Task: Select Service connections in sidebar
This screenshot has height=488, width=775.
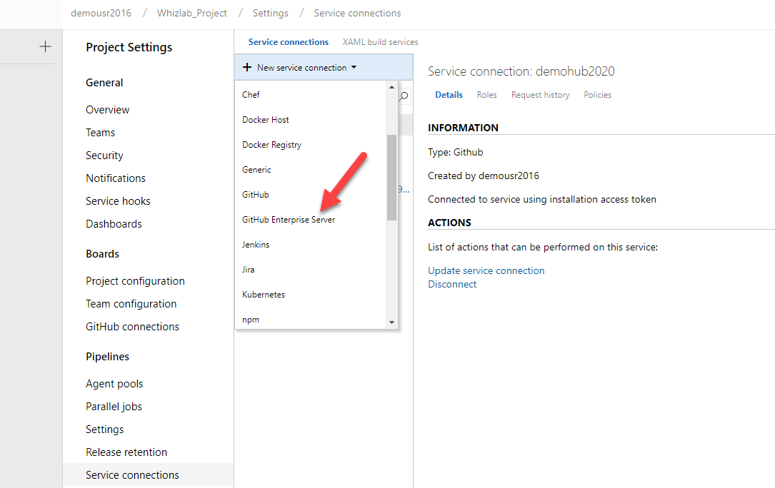Action: pyautogui.click(x=149, y=474)
